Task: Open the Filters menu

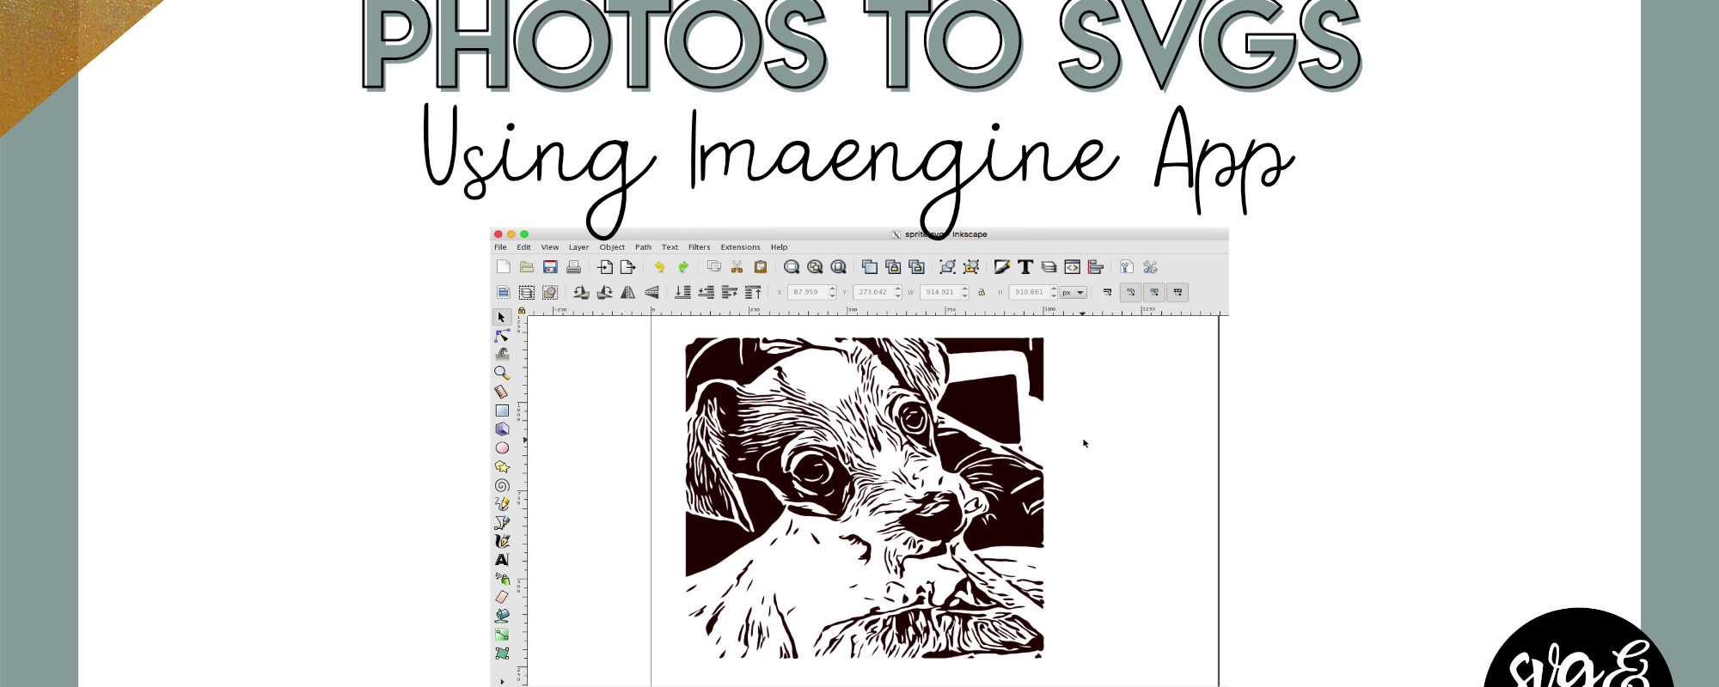Action: click(699, 247)
